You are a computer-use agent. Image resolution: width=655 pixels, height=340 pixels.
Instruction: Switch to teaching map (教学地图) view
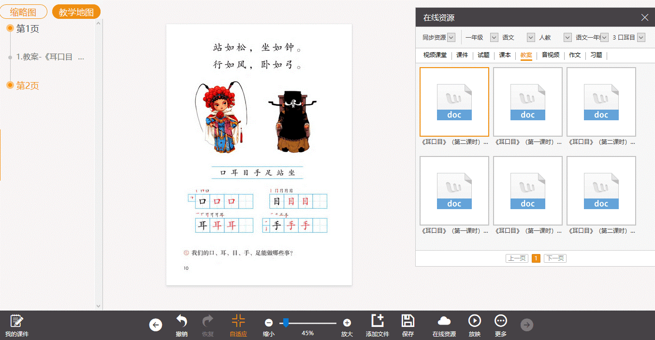[x=76, y=12]
